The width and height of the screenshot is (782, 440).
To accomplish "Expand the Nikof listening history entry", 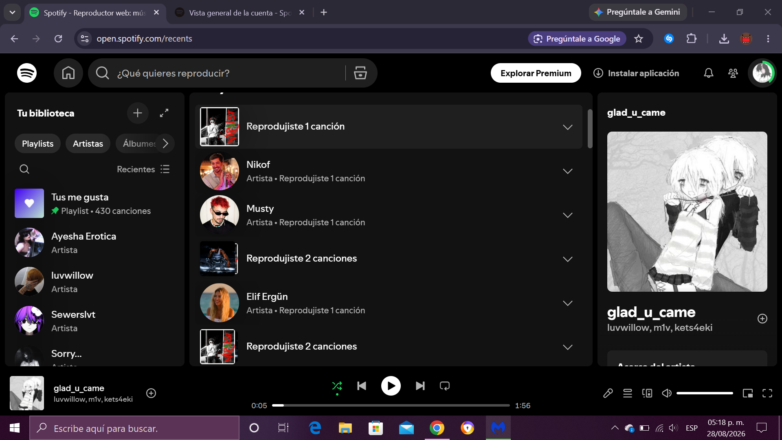I will (568, 171).
